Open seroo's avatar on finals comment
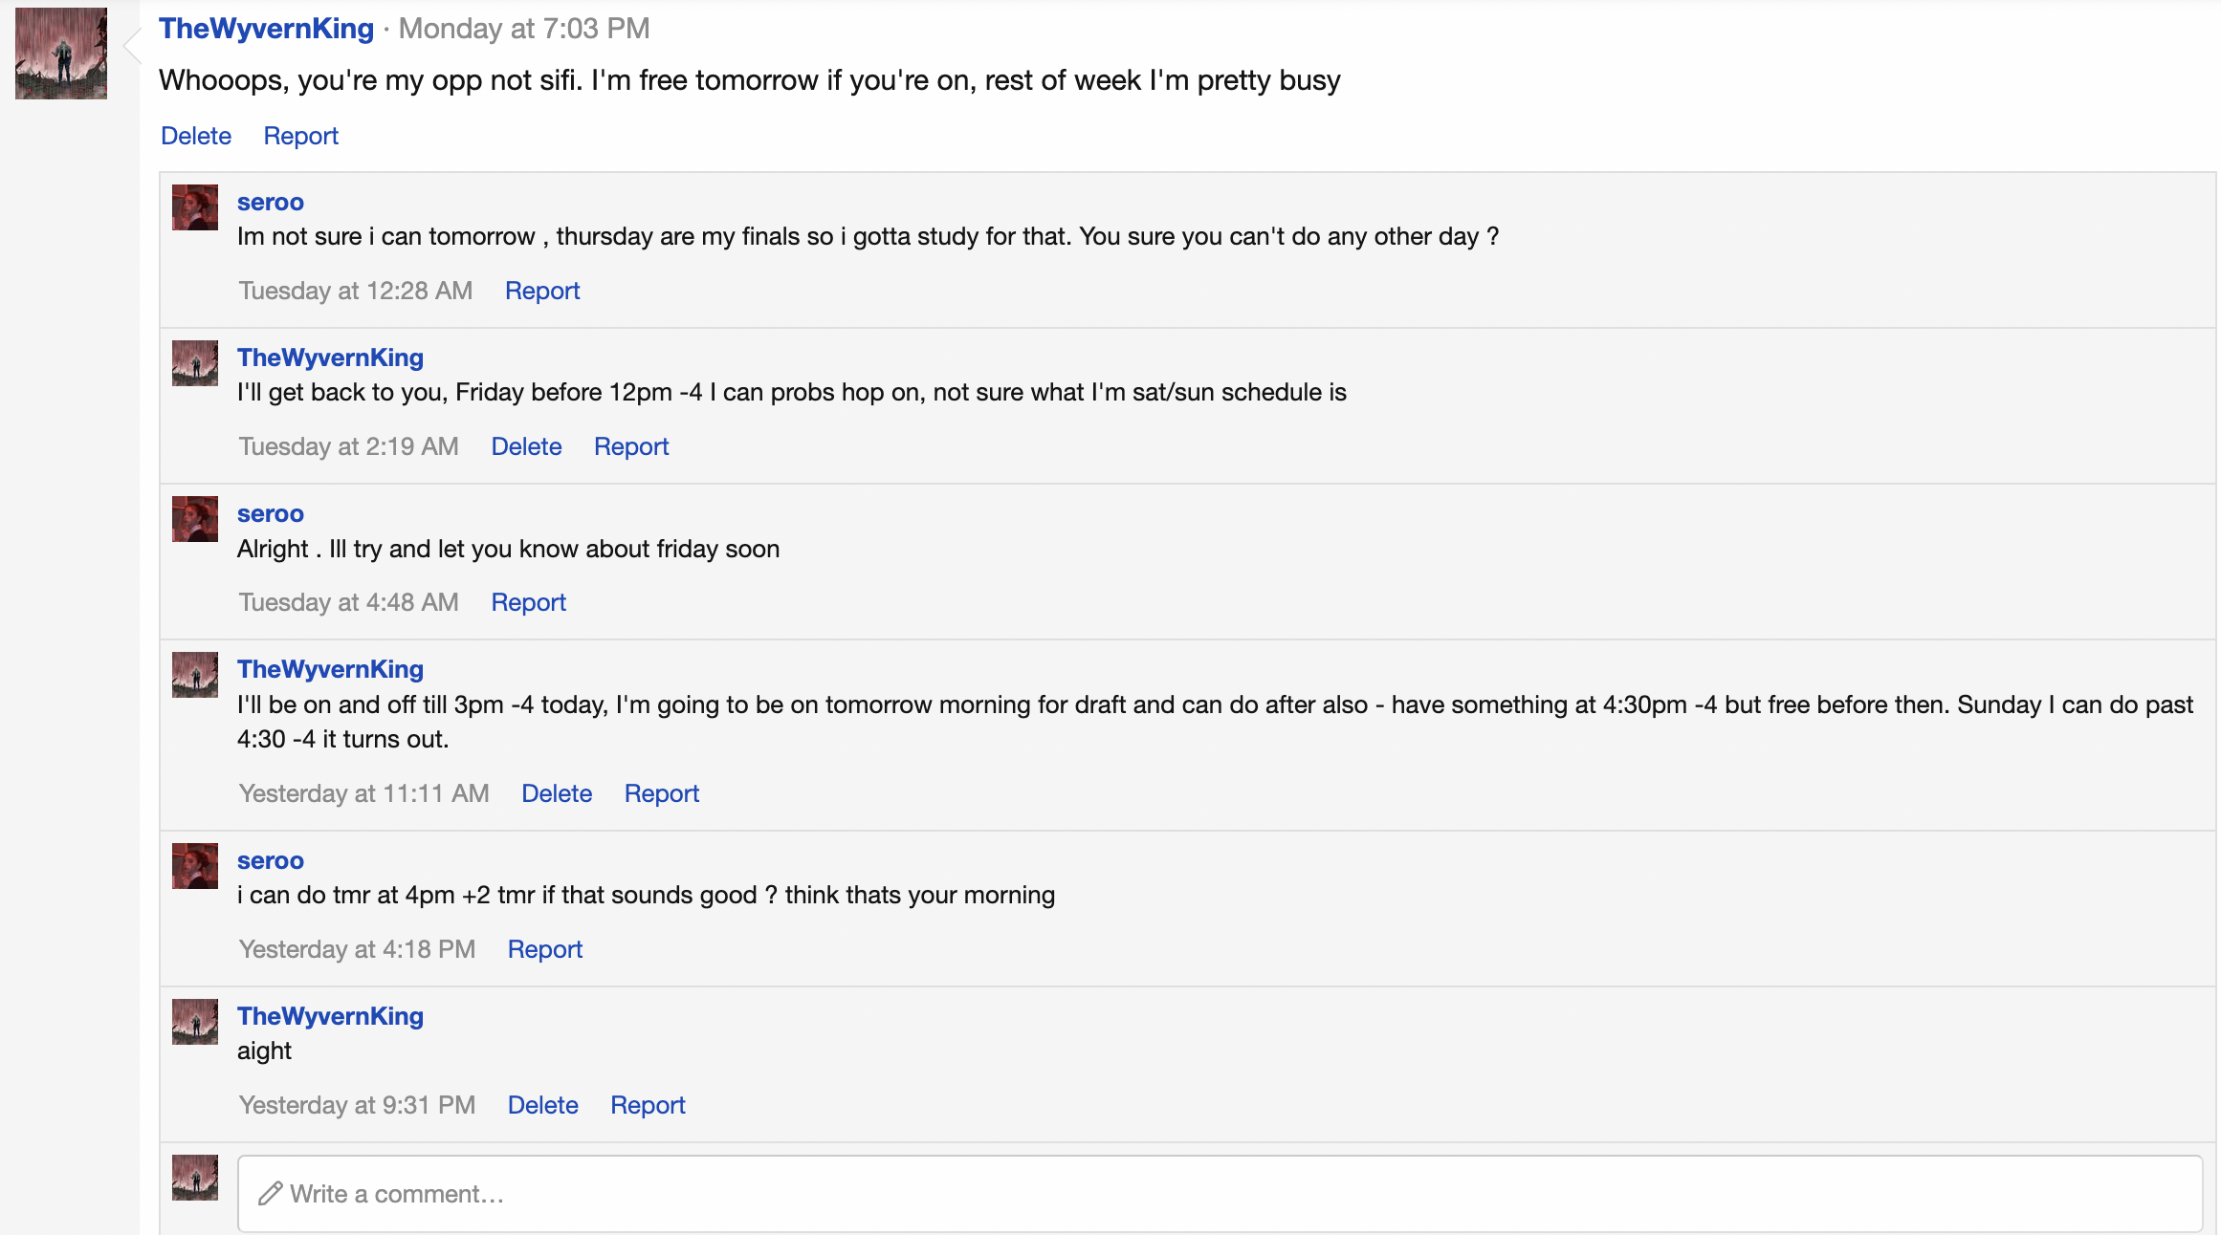 195,207
